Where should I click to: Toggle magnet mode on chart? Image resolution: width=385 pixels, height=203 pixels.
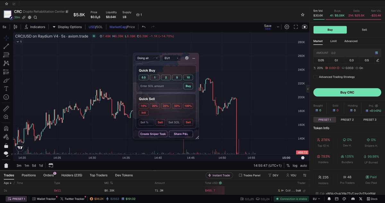(6, 128)
